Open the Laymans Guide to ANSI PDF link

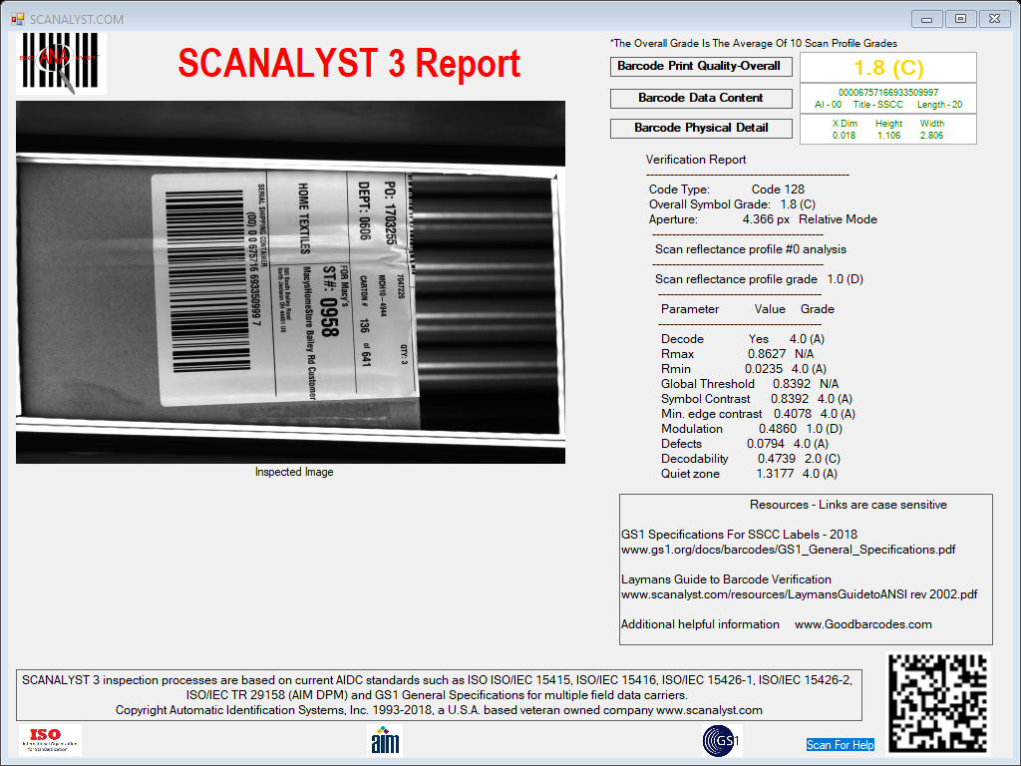pos(799,594)
